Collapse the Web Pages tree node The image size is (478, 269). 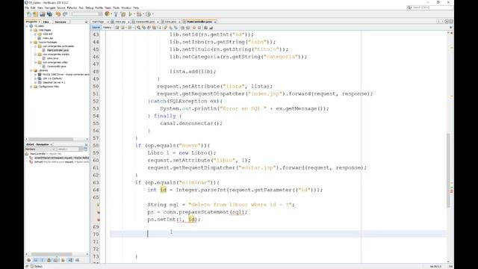[x=31, y=30]
